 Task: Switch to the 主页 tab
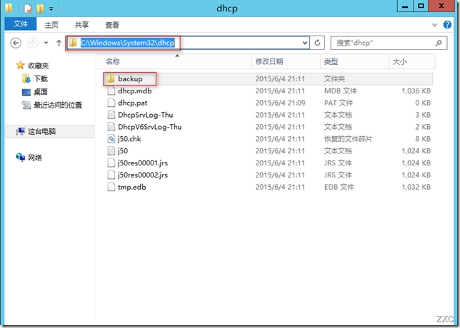pos(51,25)
